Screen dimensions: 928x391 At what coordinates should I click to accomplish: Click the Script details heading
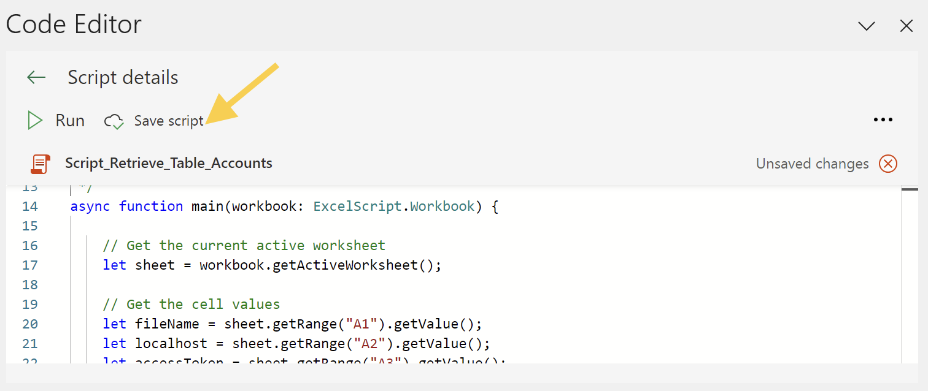click(x=123, y=78)
